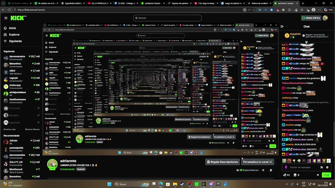Click Mostrar Menos under Siguiendo
Screen dimensions: 335x188
[x=32, y=129]
